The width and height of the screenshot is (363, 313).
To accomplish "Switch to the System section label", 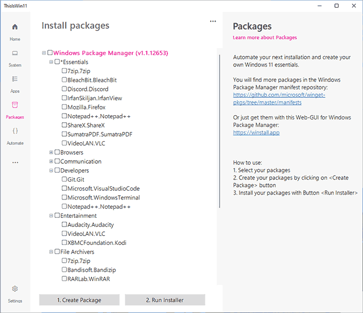I will [x=15, y=65].
